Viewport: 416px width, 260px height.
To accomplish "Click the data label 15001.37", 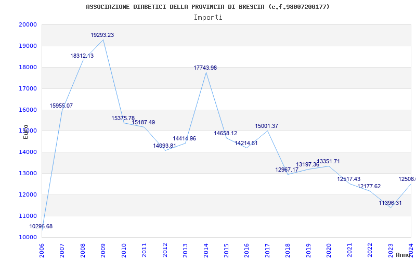I will (267, 126).
